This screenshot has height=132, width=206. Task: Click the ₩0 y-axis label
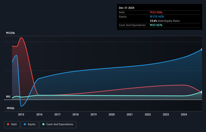pos(8,97)
